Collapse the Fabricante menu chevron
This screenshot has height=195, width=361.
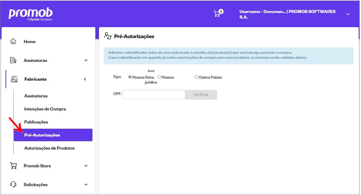coord(85,79)
